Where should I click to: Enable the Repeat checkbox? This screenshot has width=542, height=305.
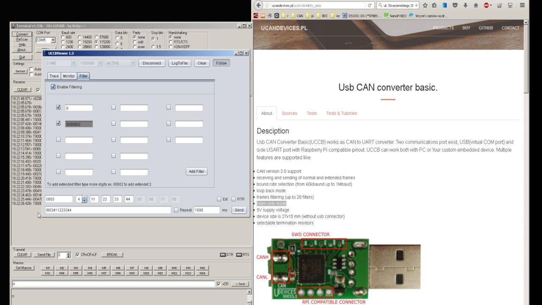pos(176,210)
